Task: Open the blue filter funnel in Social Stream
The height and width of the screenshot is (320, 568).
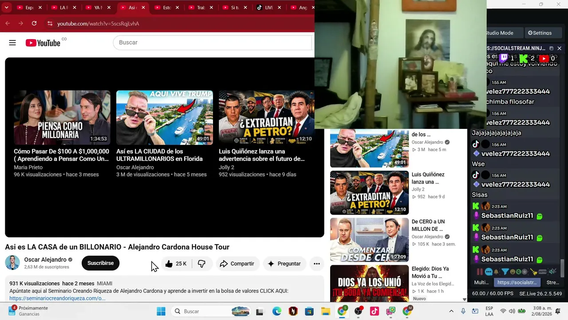Action: click(x=505, y=272)
